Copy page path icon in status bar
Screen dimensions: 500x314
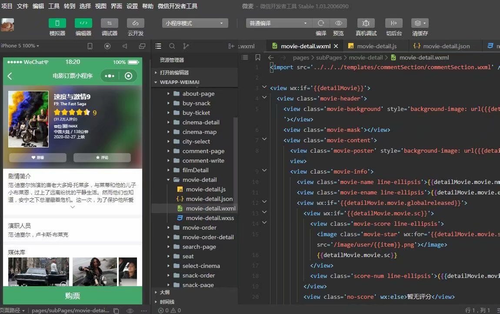(116, 311)
